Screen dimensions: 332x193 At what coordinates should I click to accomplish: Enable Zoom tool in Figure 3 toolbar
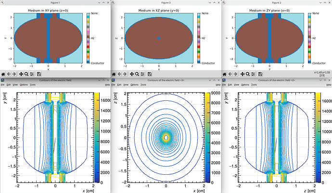137,74
